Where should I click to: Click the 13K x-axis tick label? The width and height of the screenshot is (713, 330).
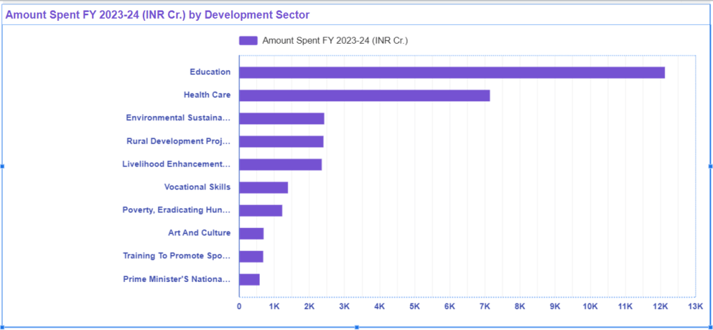[695, 306]
